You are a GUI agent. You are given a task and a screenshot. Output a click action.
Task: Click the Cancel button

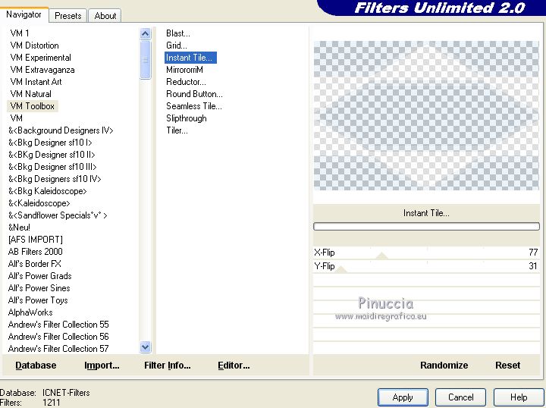tap(461, 397)
